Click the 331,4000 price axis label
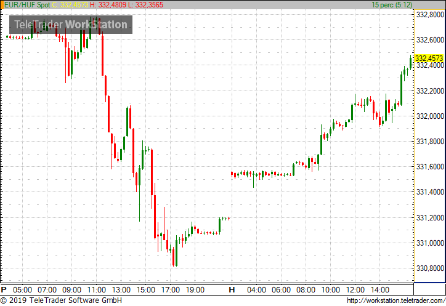This screenshot has height=306, width=446. pyautogui.click(x=430, y=192)
